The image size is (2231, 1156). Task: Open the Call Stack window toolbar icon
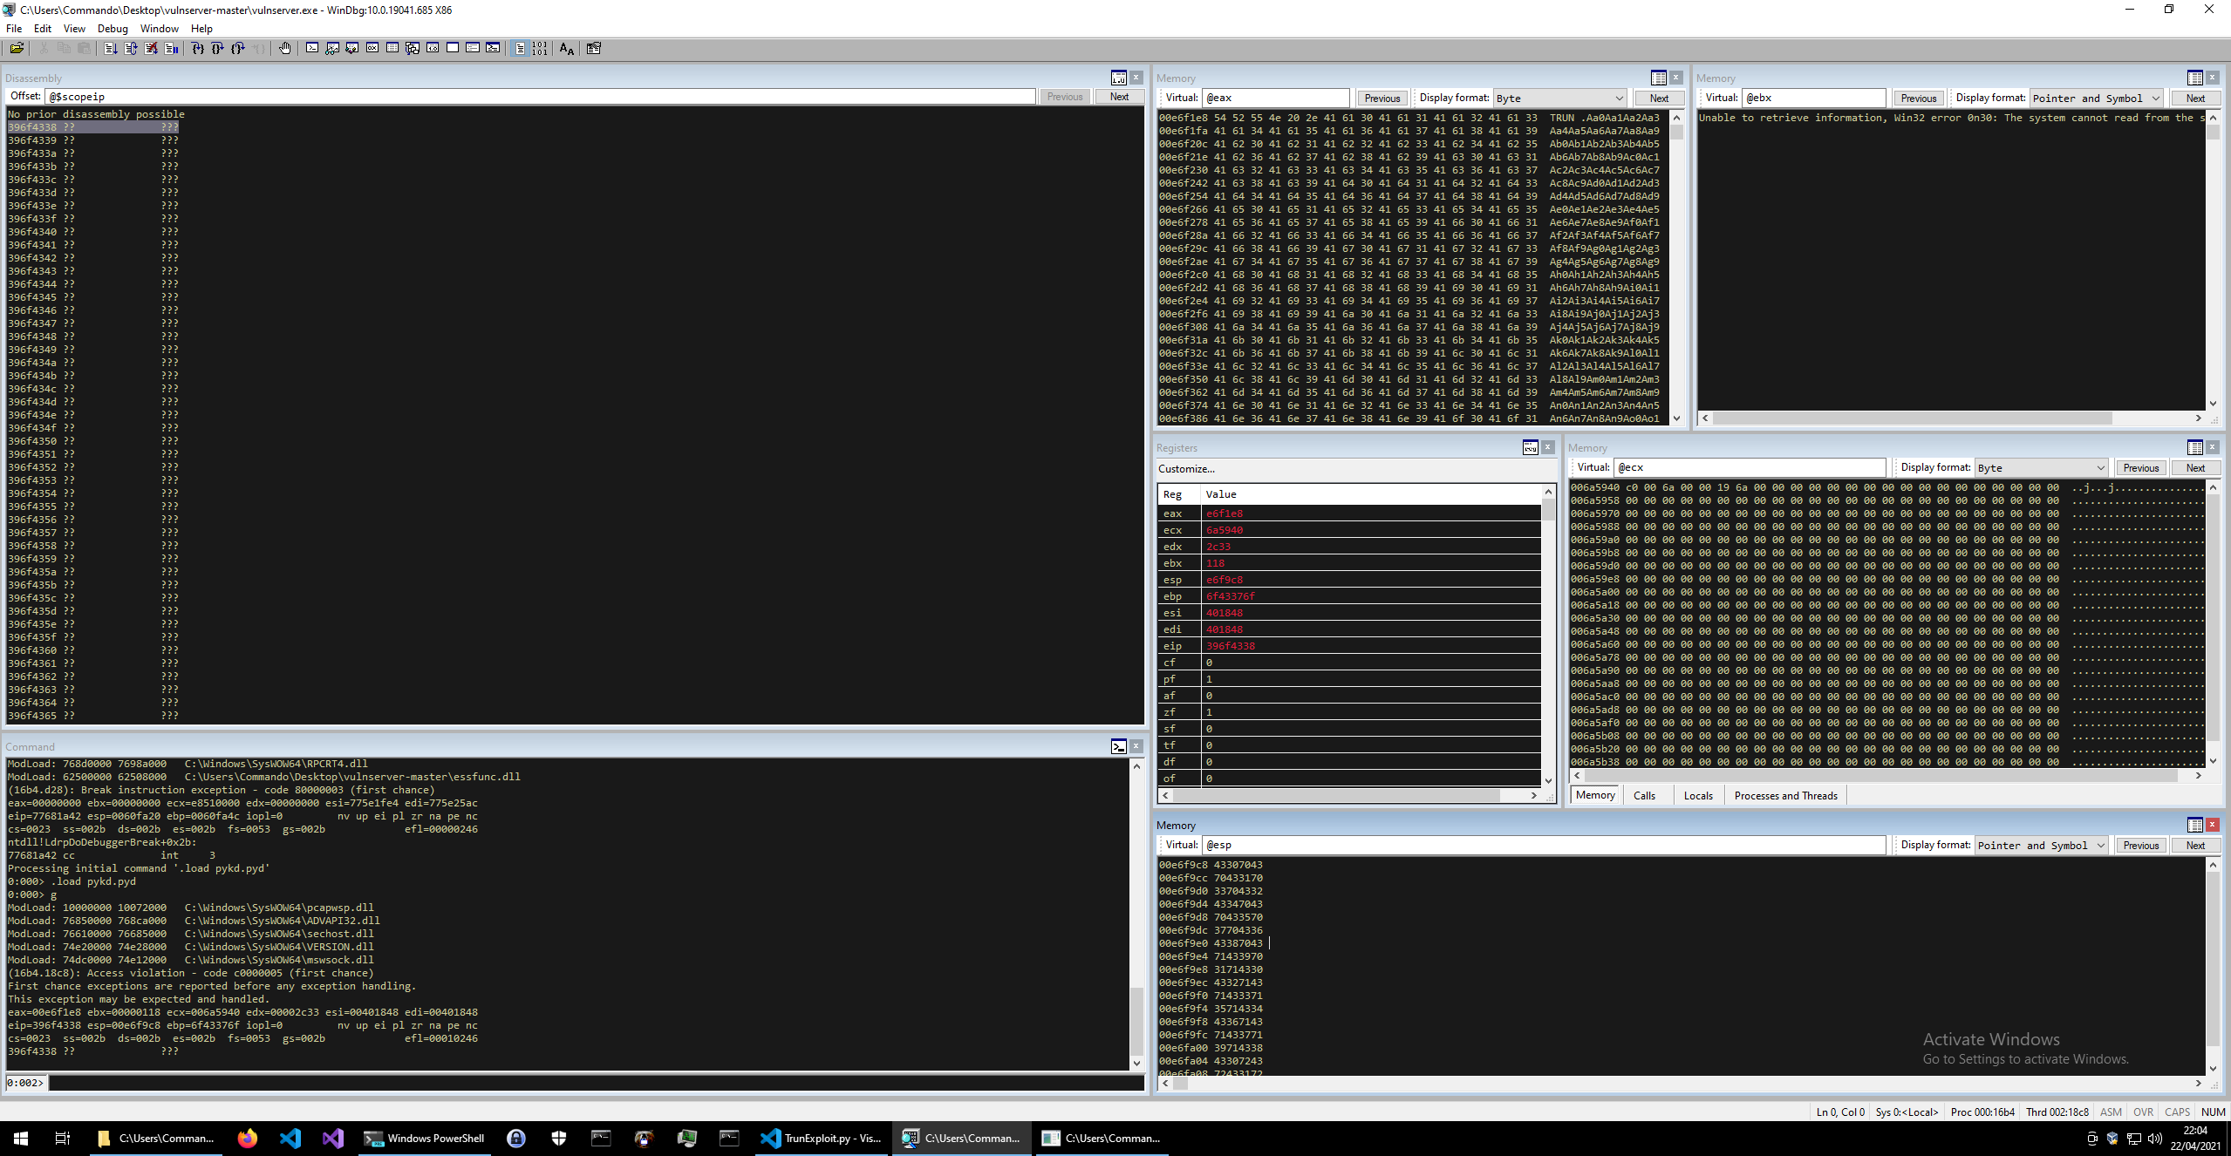coord(413,48)
